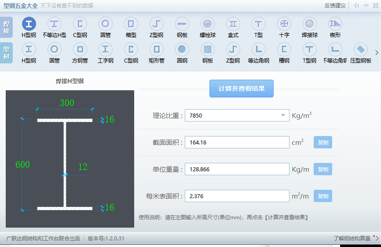Open 了解钢结构算量 link

tap(352, 238)
